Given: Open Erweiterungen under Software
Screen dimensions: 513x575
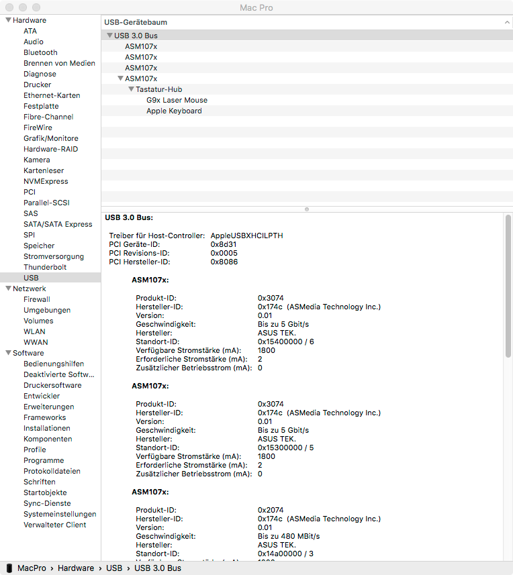Looking at the screenshot, I should pos(49,407).
